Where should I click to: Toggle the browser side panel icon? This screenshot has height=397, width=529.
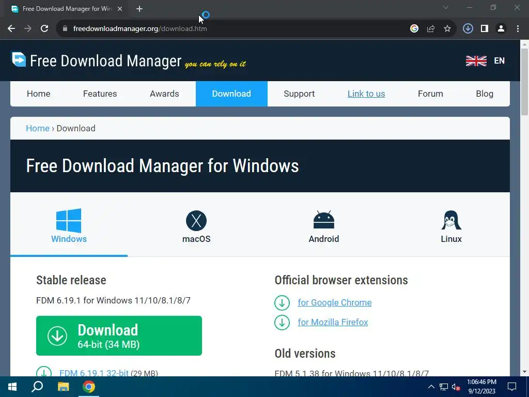[485, 29]
